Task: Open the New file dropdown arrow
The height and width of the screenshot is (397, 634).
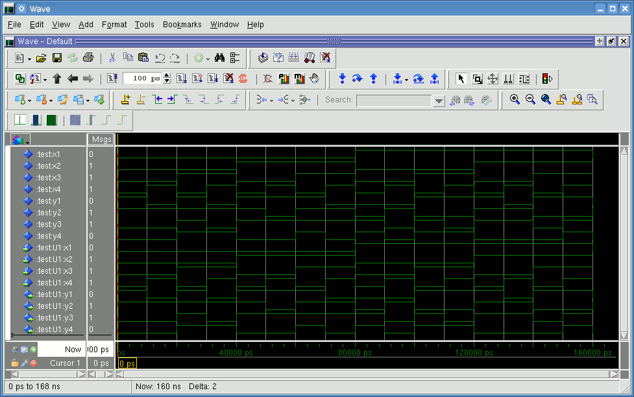Action: point(29,60)
